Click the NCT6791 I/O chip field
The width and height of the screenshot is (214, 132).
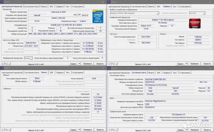click(175, 94)
